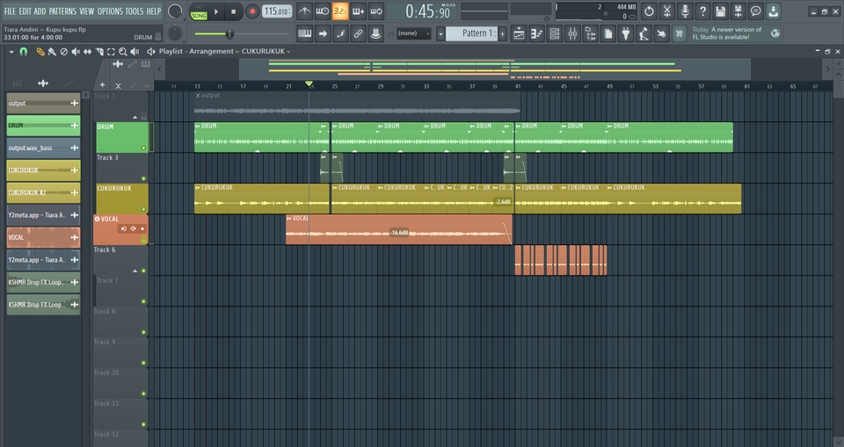This screenshot has height=447, width=844.
Task: Mute the DRUM track green LED
Action: click(x=143, y=148)
